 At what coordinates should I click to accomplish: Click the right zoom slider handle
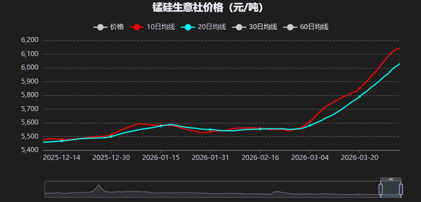point(401,190)
